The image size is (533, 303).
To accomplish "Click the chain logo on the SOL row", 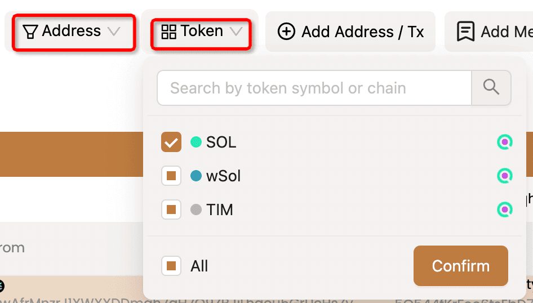I will pos(505,142).
